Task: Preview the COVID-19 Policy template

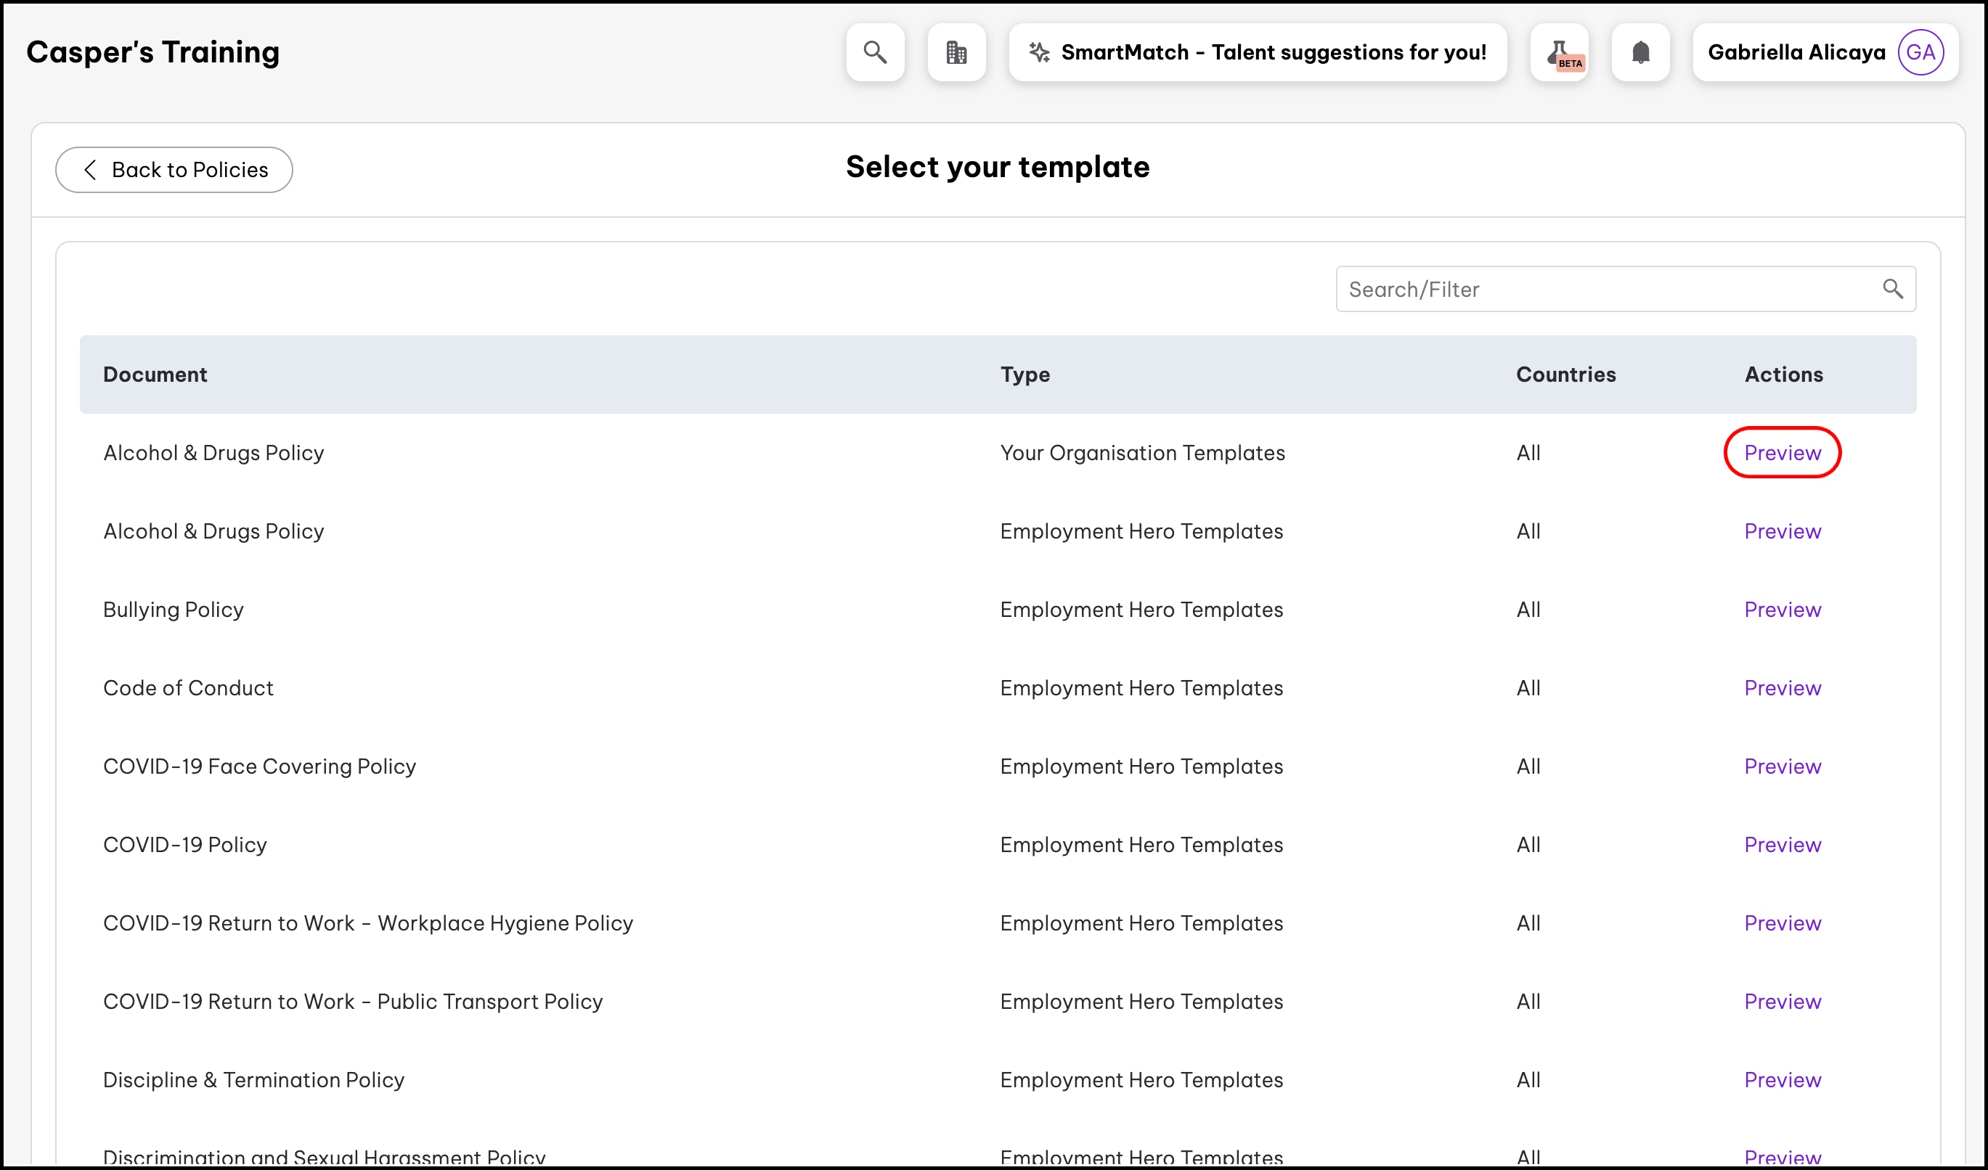Action: click(x=1782, y=844)
